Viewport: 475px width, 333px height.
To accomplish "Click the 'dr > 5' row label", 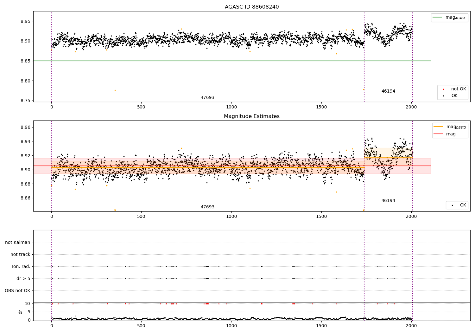I will coord(23,278).
